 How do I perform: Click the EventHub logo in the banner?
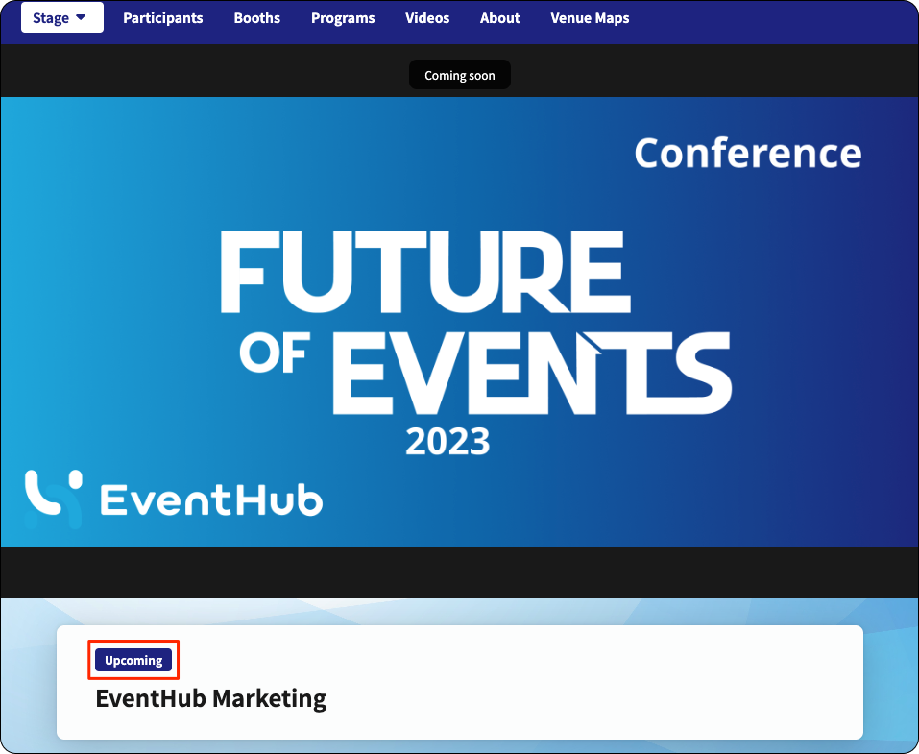(174, 499)
